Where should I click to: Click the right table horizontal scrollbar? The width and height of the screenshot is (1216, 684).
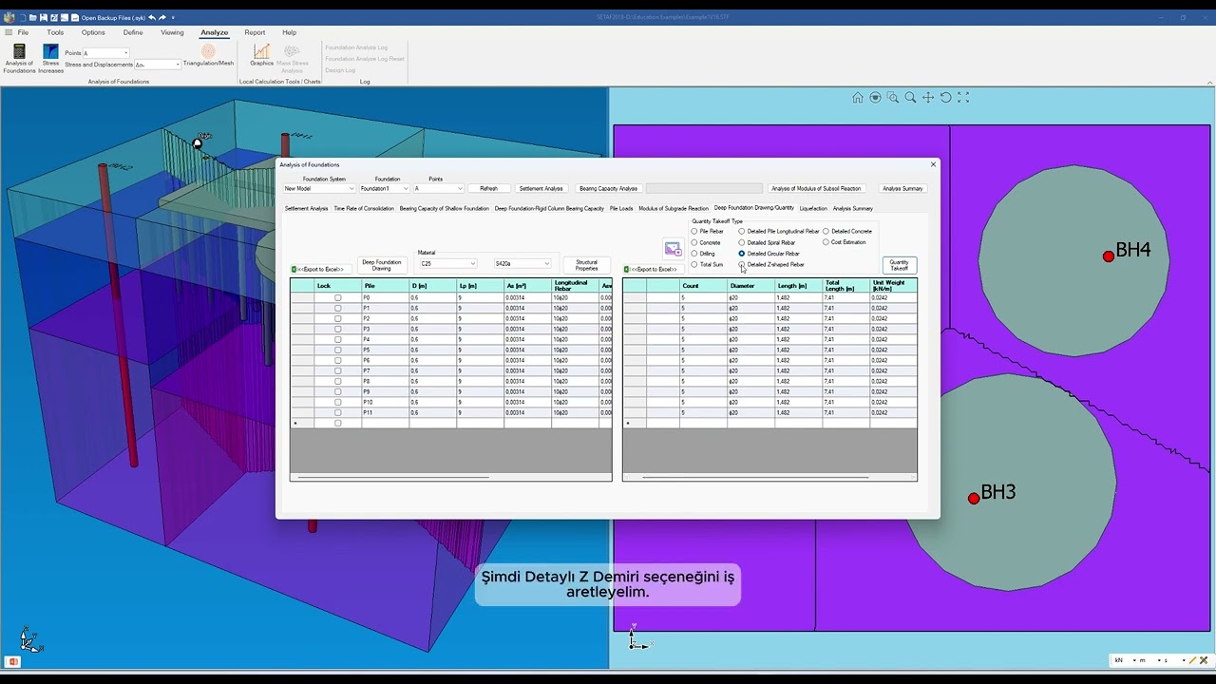(x=755, y=477)
